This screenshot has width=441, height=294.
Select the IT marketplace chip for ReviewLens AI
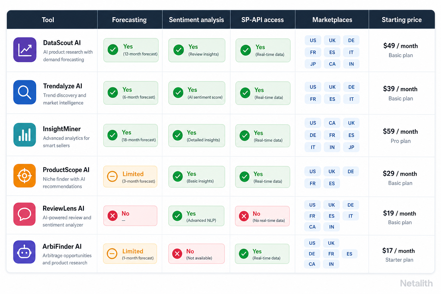[x=351, y=216]
